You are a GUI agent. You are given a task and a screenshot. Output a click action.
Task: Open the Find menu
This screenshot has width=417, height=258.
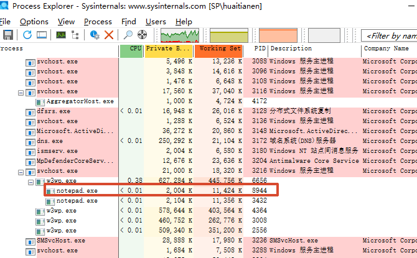coord(129,22)
